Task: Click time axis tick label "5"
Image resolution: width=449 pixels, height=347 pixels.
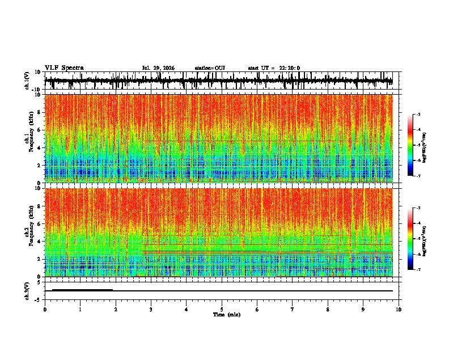Action: point(222,310)
